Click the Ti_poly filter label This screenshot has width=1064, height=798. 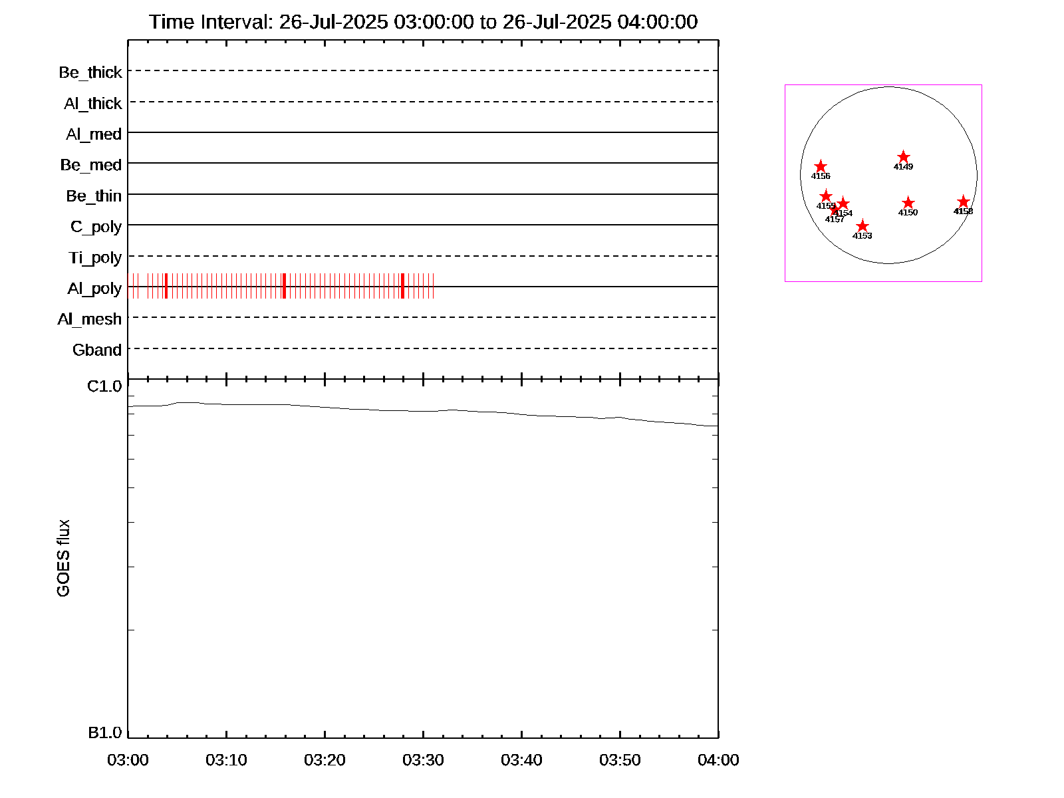click(95, 257)
